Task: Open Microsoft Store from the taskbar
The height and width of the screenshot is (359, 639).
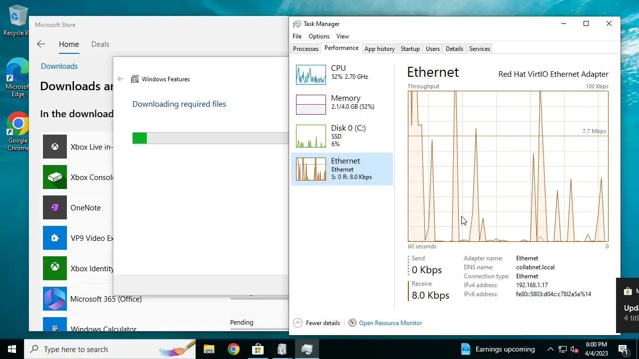Action: (258, 349)
